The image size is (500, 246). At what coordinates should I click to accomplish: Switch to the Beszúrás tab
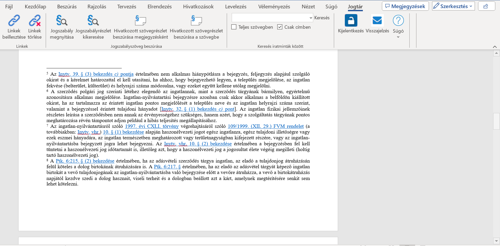pyautogui.click(x=67, y=7)
